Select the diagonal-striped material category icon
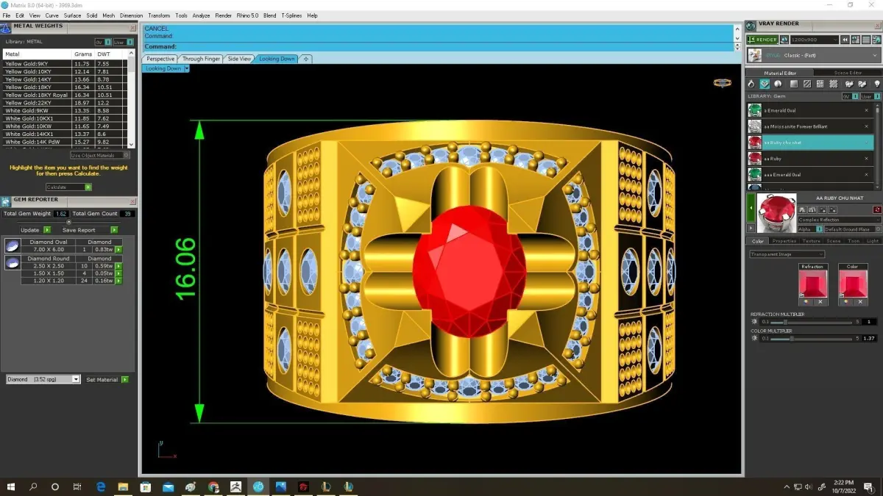 pos(807,84)
